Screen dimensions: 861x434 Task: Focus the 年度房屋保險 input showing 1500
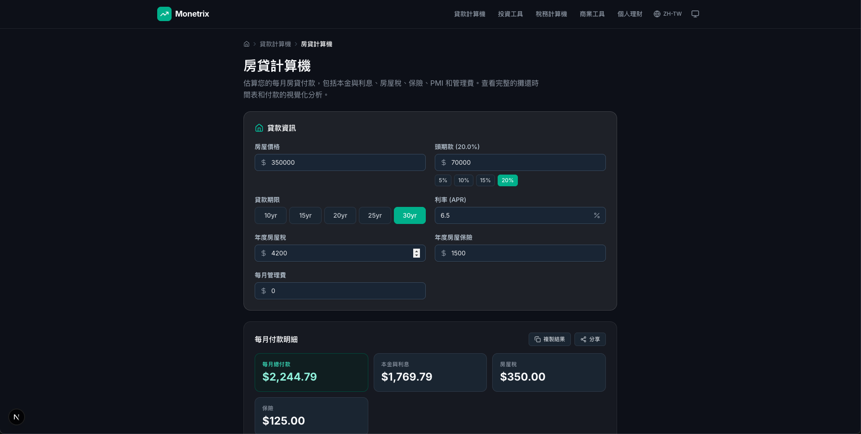coord(520,253)
